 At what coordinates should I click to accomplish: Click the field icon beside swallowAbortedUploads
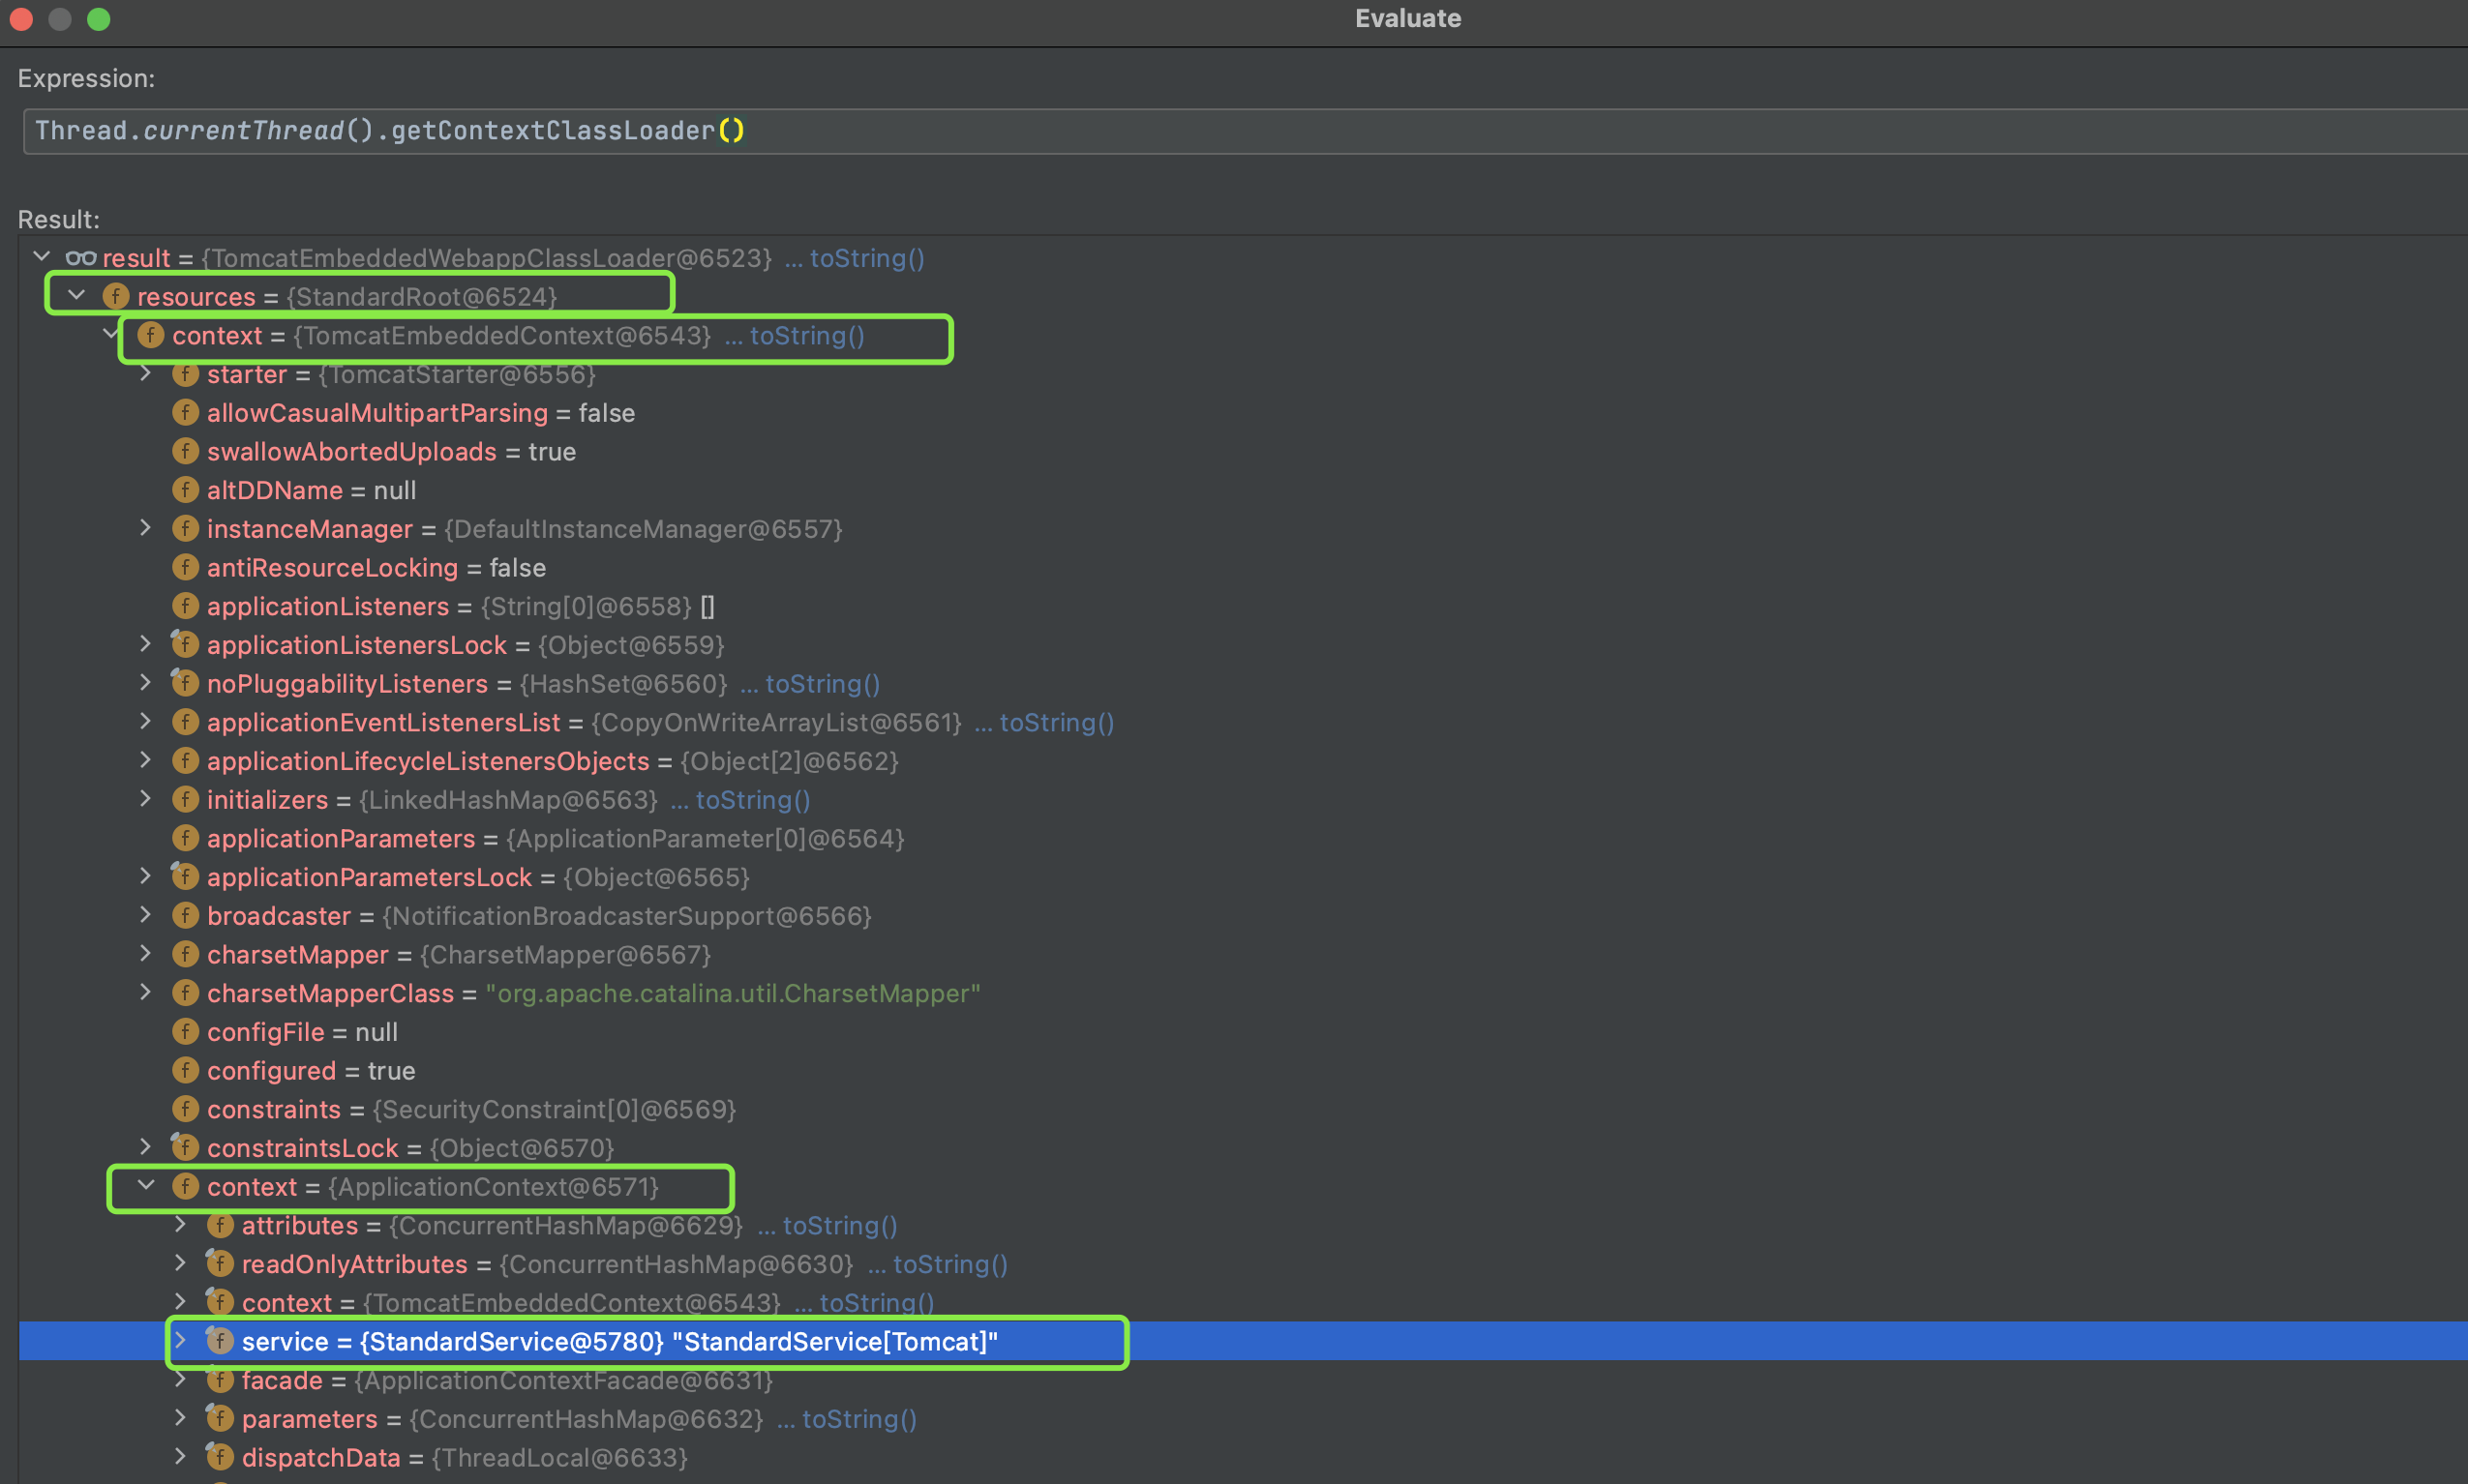coord(185,451)
